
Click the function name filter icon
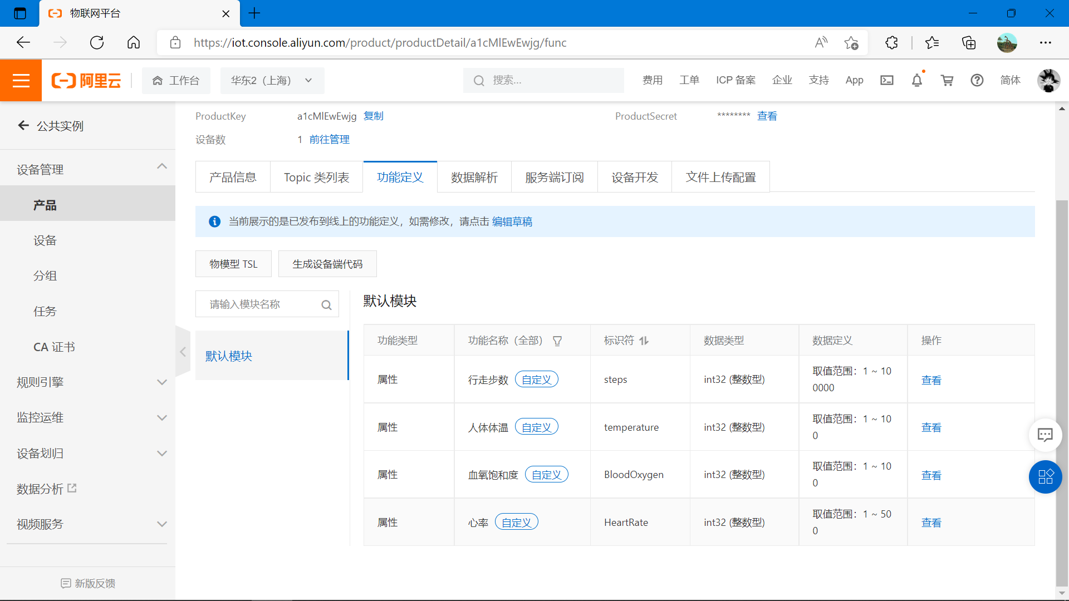tap(557, 341)
